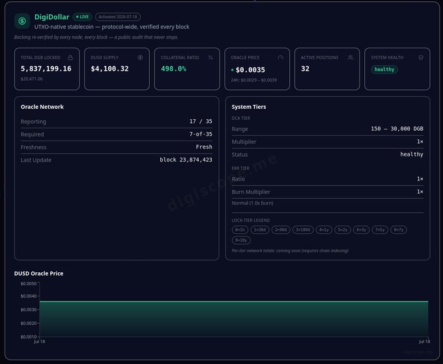The image size is (443, 364).
Task: Click the 7-of-35 required value
Action: point(201,134)
